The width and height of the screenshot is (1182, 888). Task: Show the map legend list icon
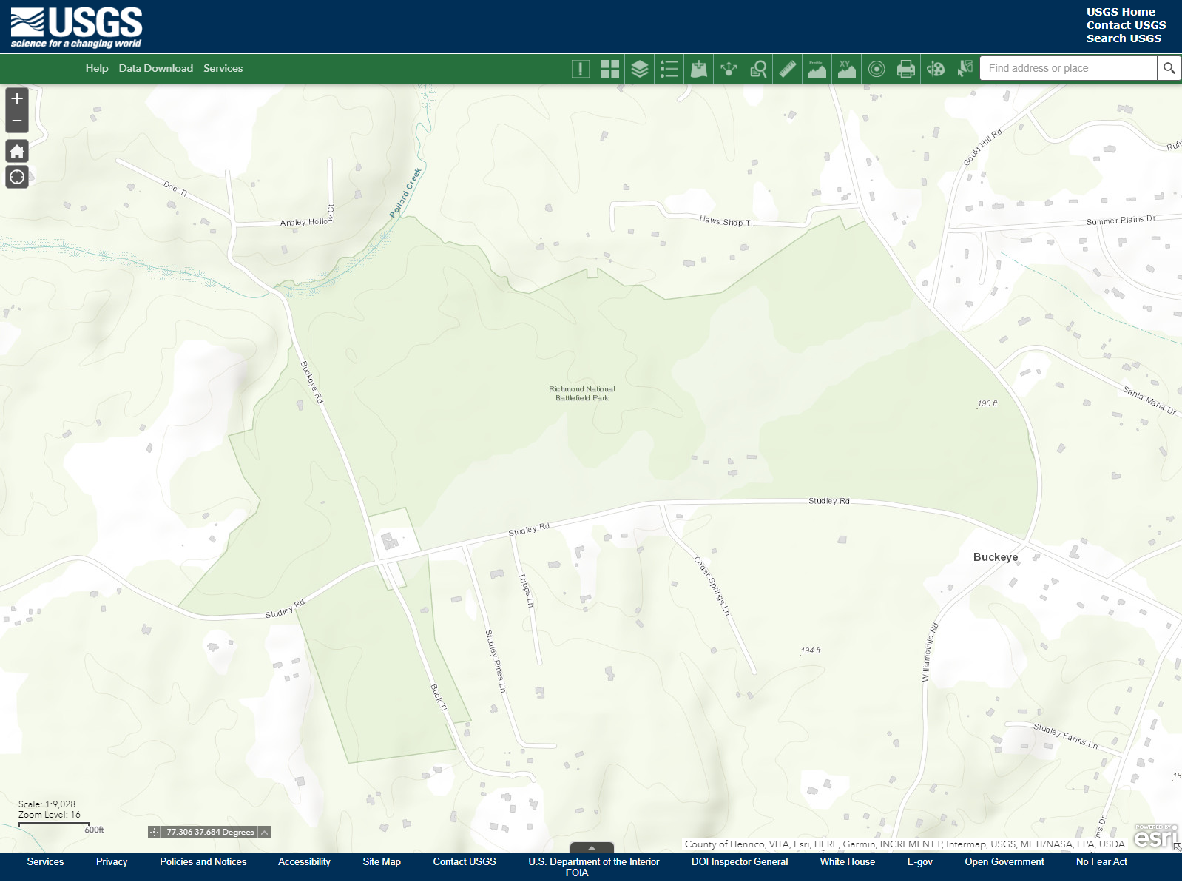pos(669,69)
